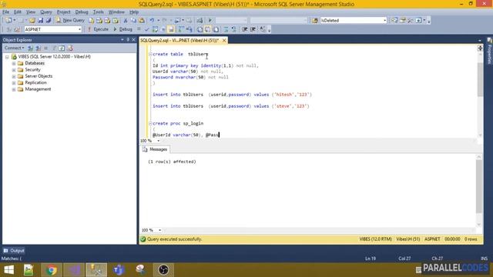Open the editor zoom 100% dropdown
The width and height of the screenshot is (493, 277).
coord(158,141)
